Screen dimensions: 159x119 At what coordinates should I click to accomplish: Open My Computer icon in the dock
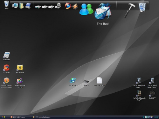(15, 6)
